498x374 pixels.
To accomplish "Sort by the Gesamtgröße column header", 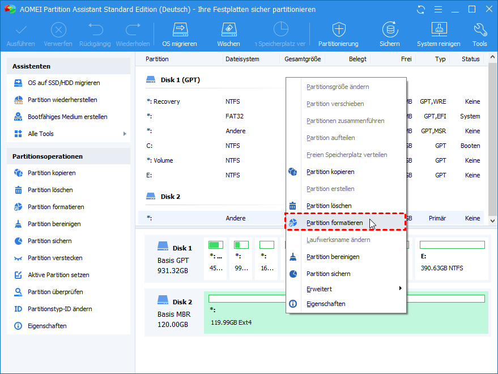I will pyautogui.click(x=303, y=59).
